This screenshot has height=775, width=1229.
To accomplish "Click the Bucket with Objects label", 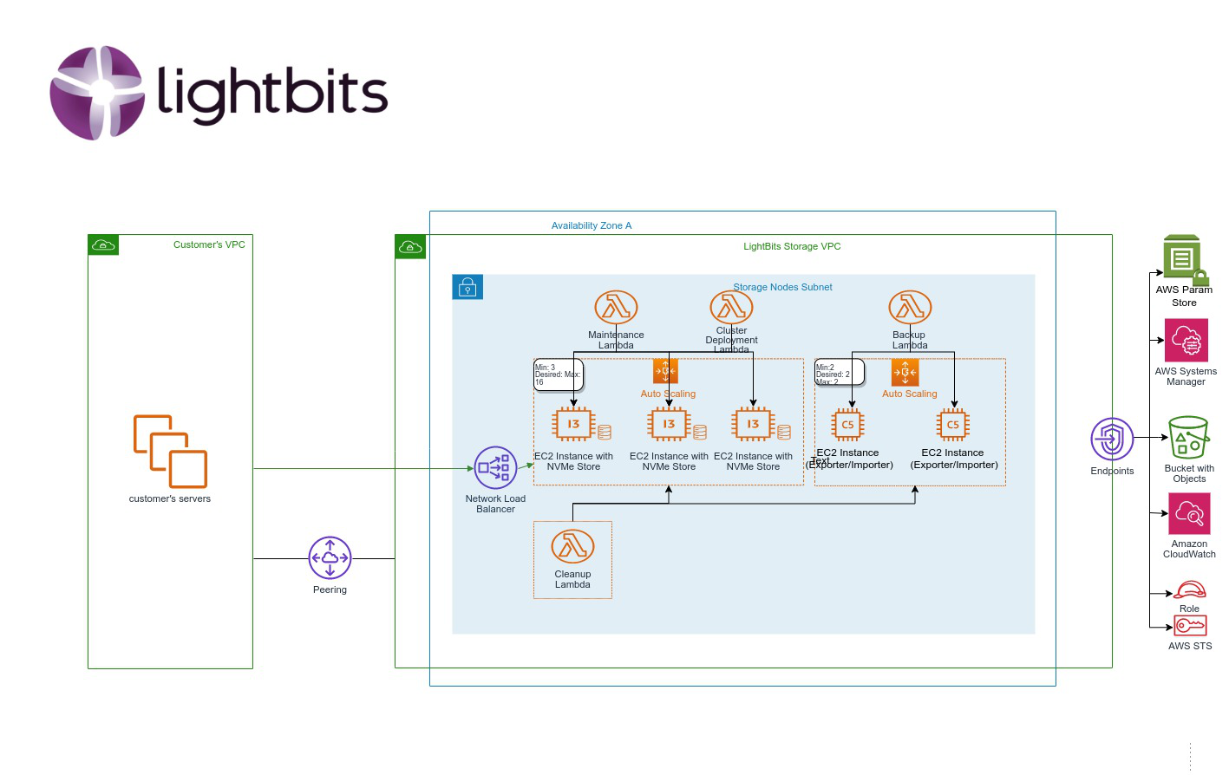I will click(x=1189, y=473).
